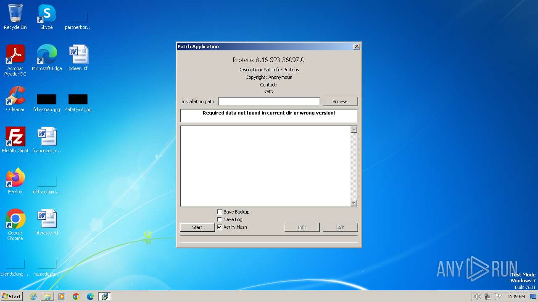Select the pclear.rtf document icon

pos(78,58)
